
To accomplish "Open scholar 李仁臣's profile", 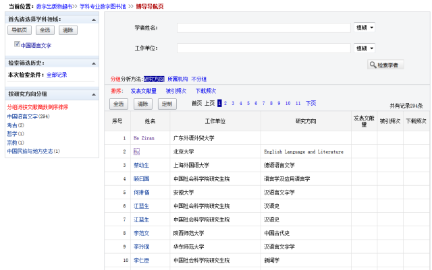I will (141, 261).
